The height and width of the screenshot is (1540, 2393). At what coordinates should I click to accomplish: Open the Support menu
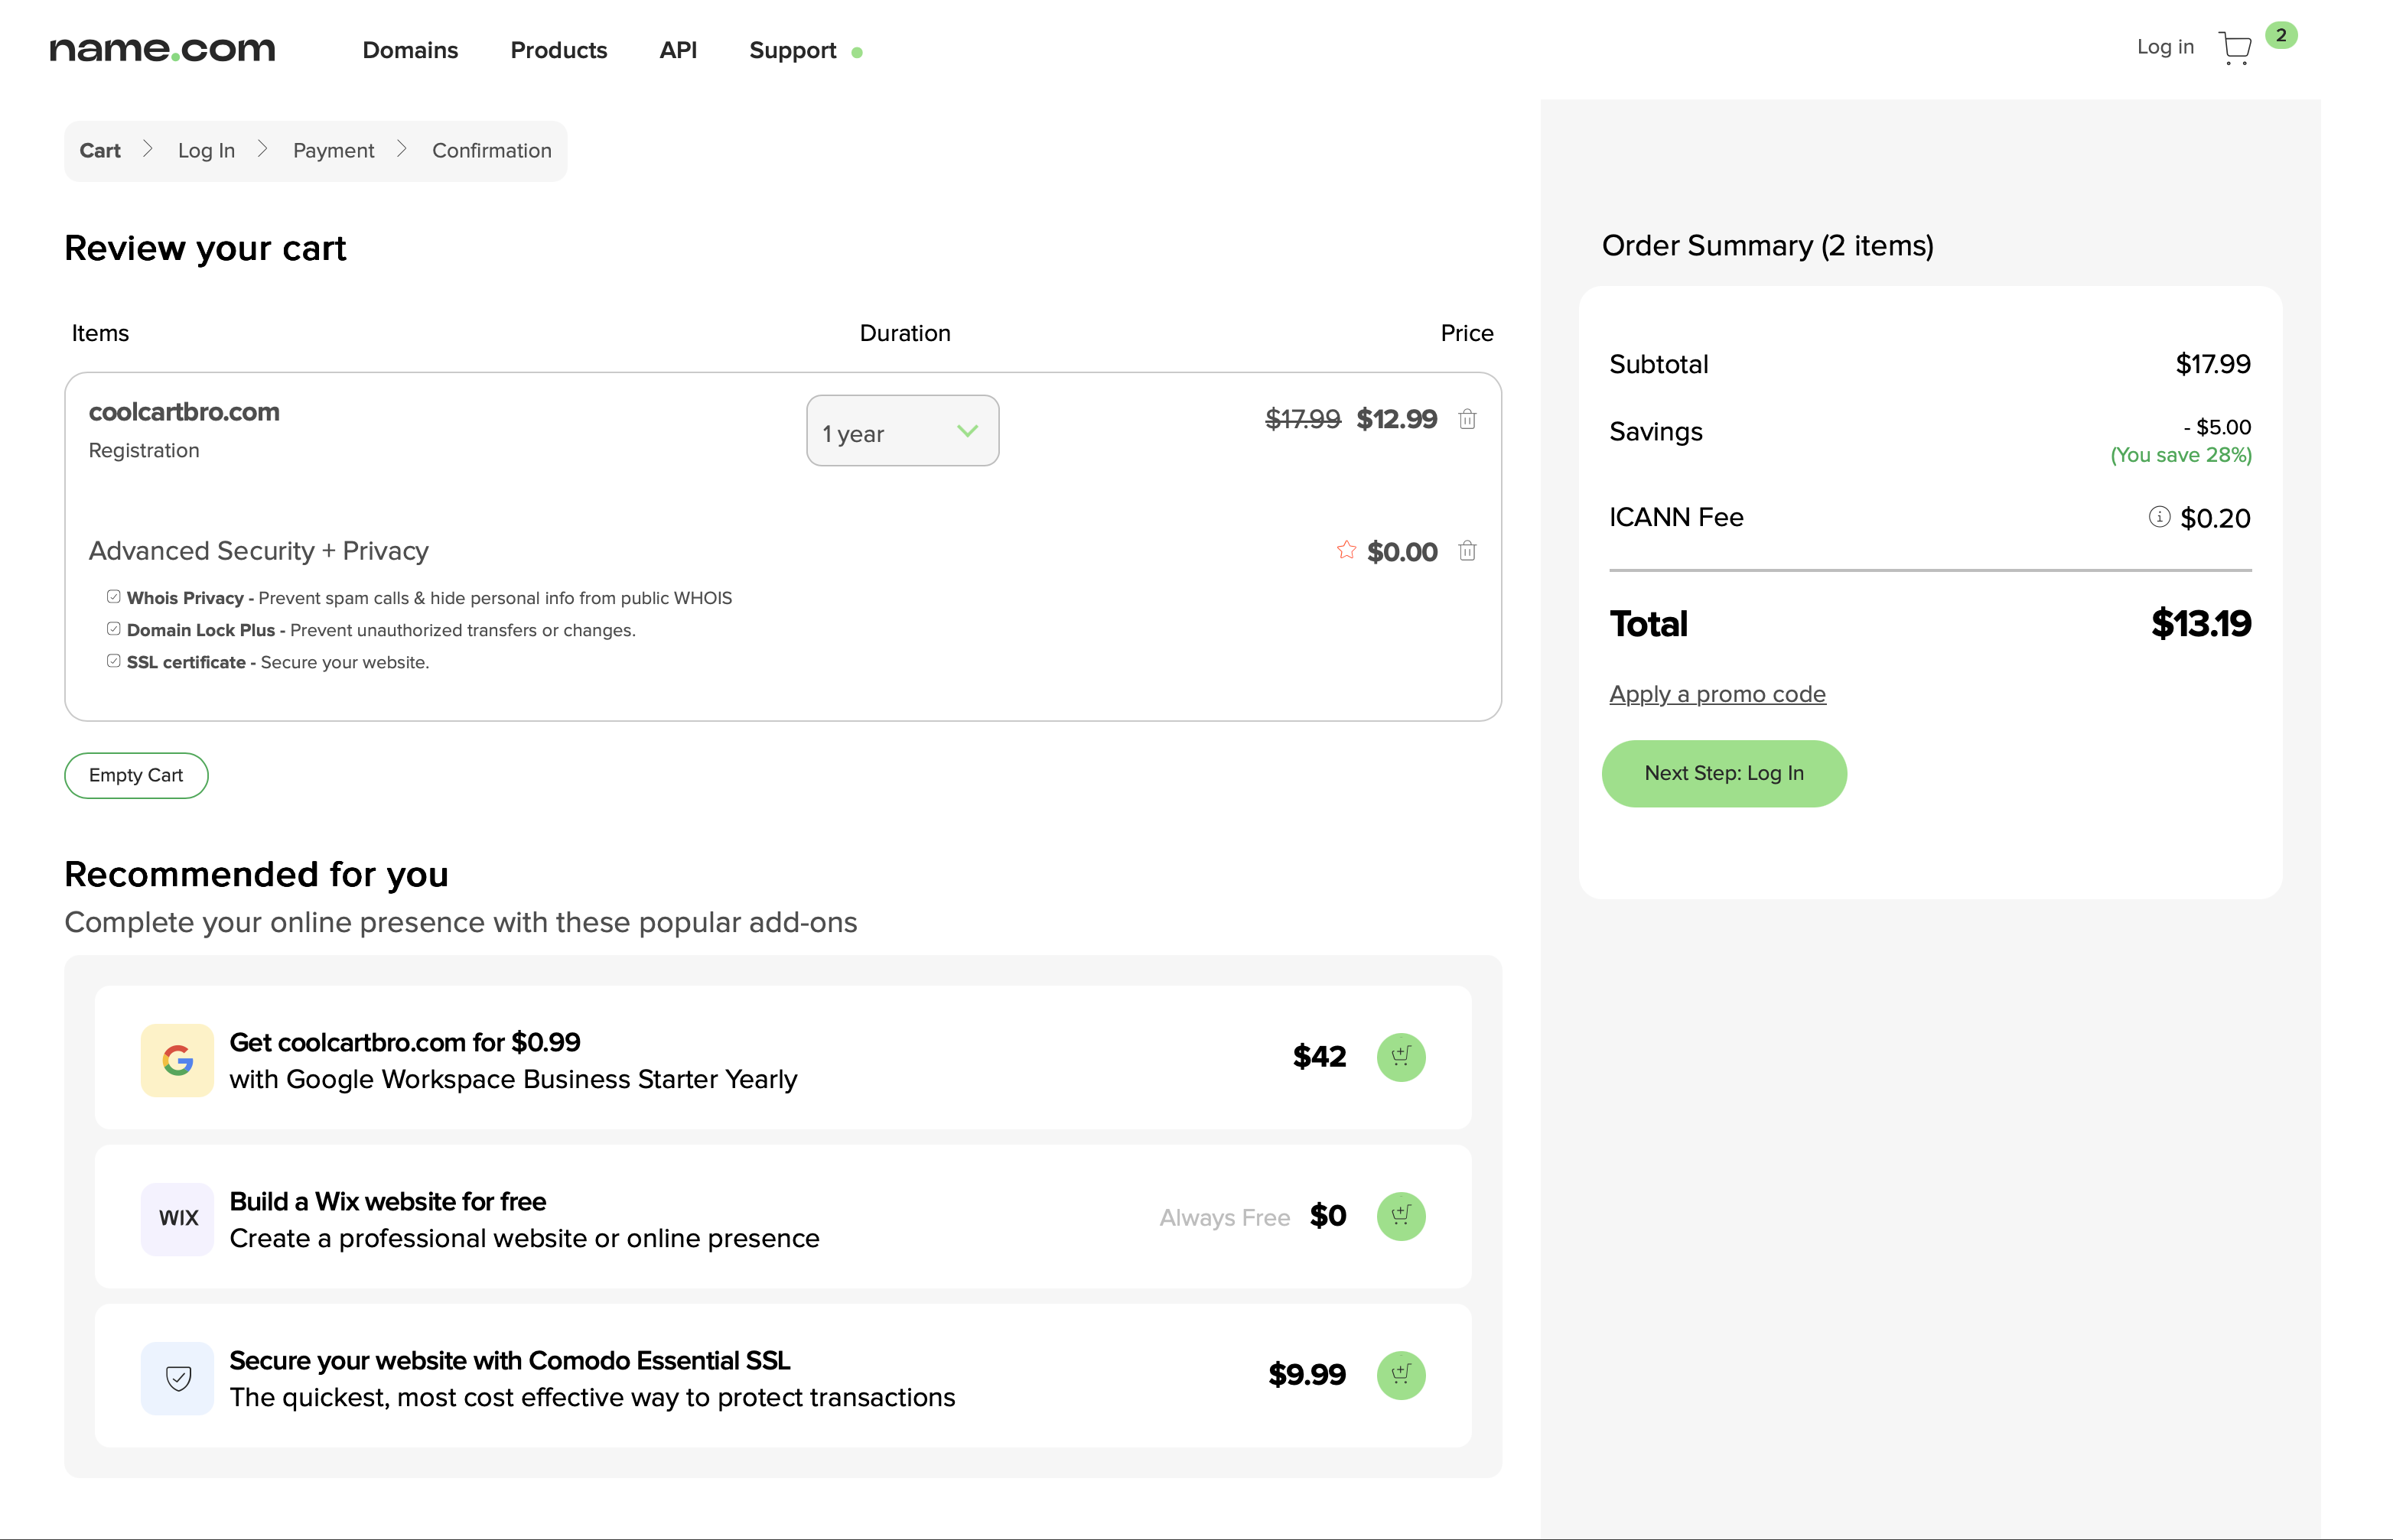click(793, 50)
